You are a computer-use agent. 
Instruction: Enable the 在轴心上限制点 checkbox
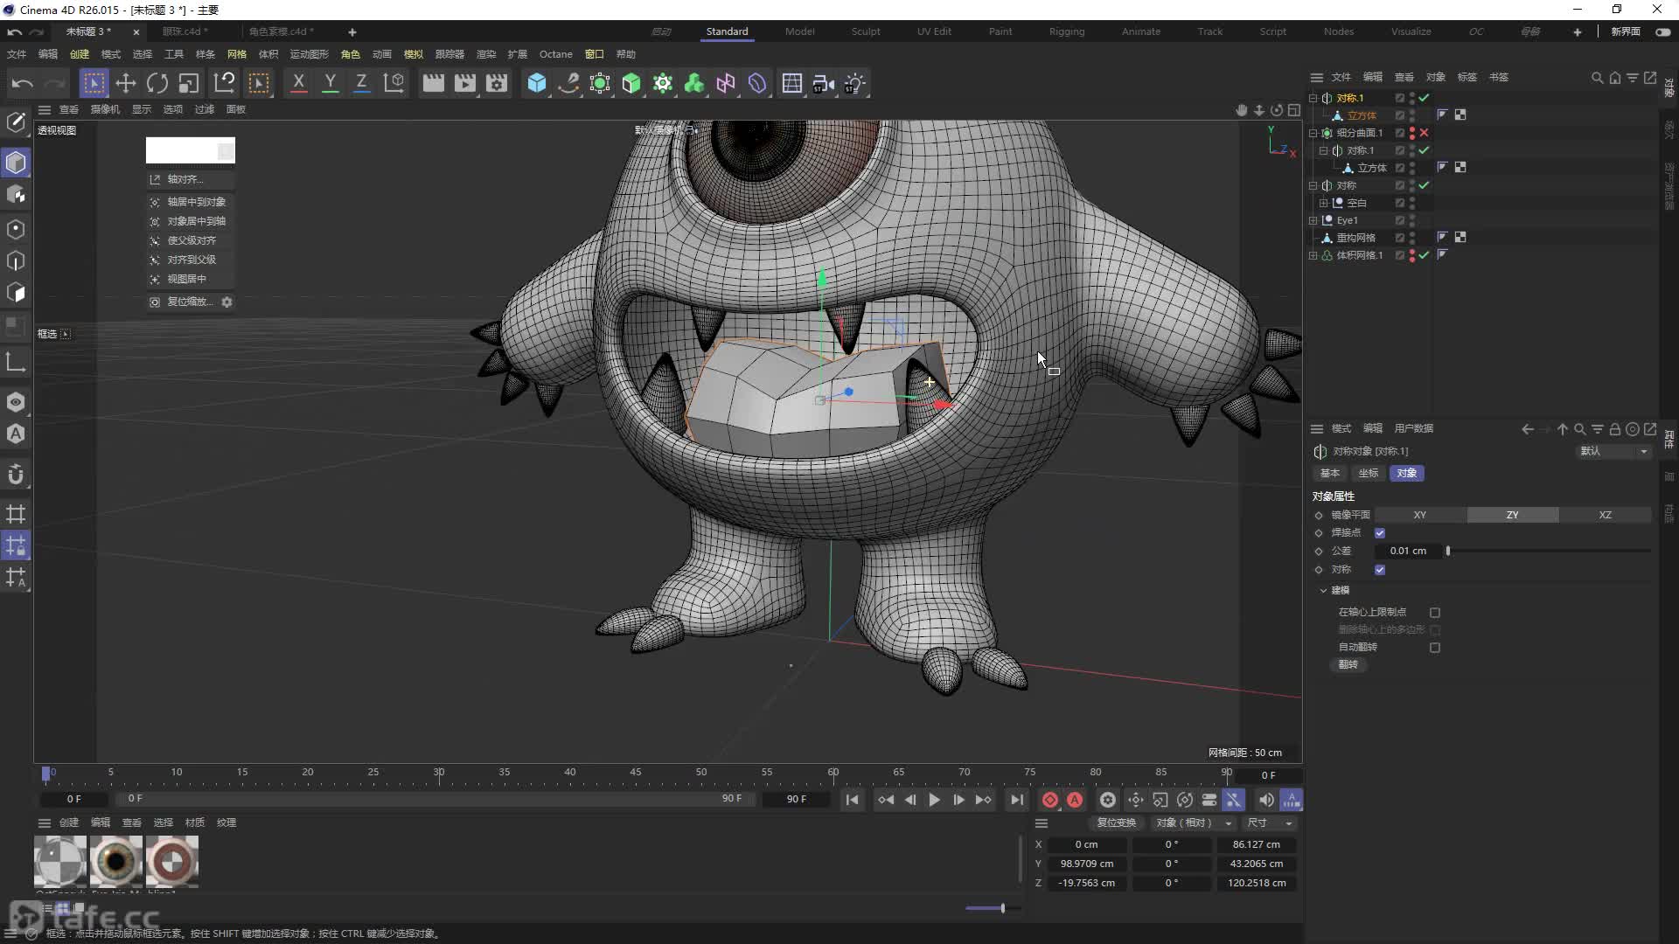[x=1435, y=613]
